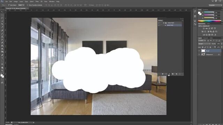The height and width of the screenshot is (125, 223).
Task: Add a Levels adjustment
Action: pos(207,28)
